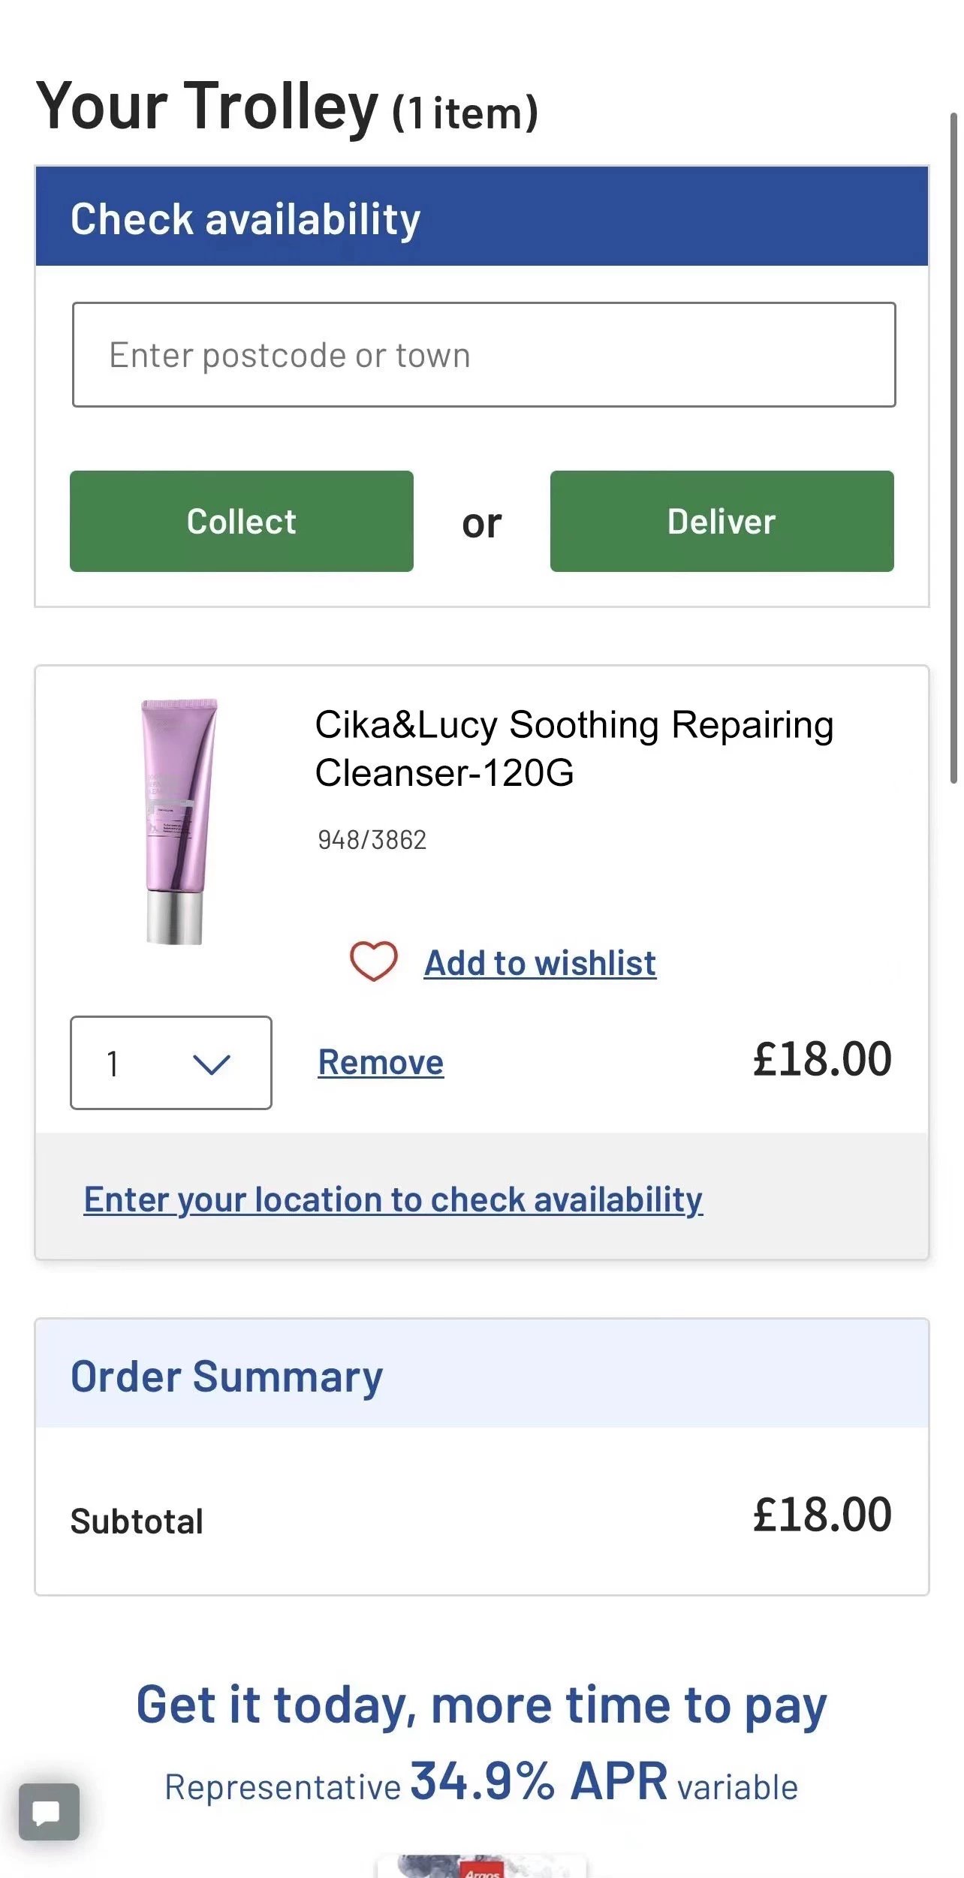Screen dimensions: 964x1878
Task: Click the purple cleanser product thumbnail
Action: click(178, 820)
